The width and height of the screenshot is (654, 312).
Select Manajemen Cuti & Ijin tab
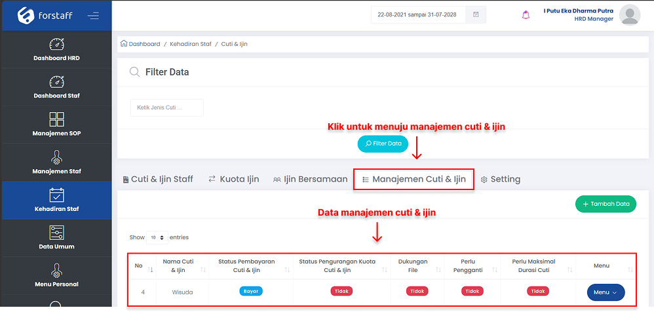click(414, 180)
